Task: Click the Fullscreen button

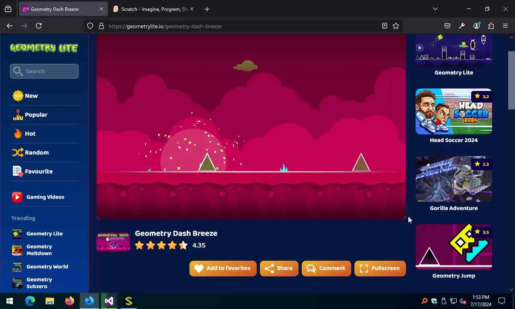Action: point(380,268)
